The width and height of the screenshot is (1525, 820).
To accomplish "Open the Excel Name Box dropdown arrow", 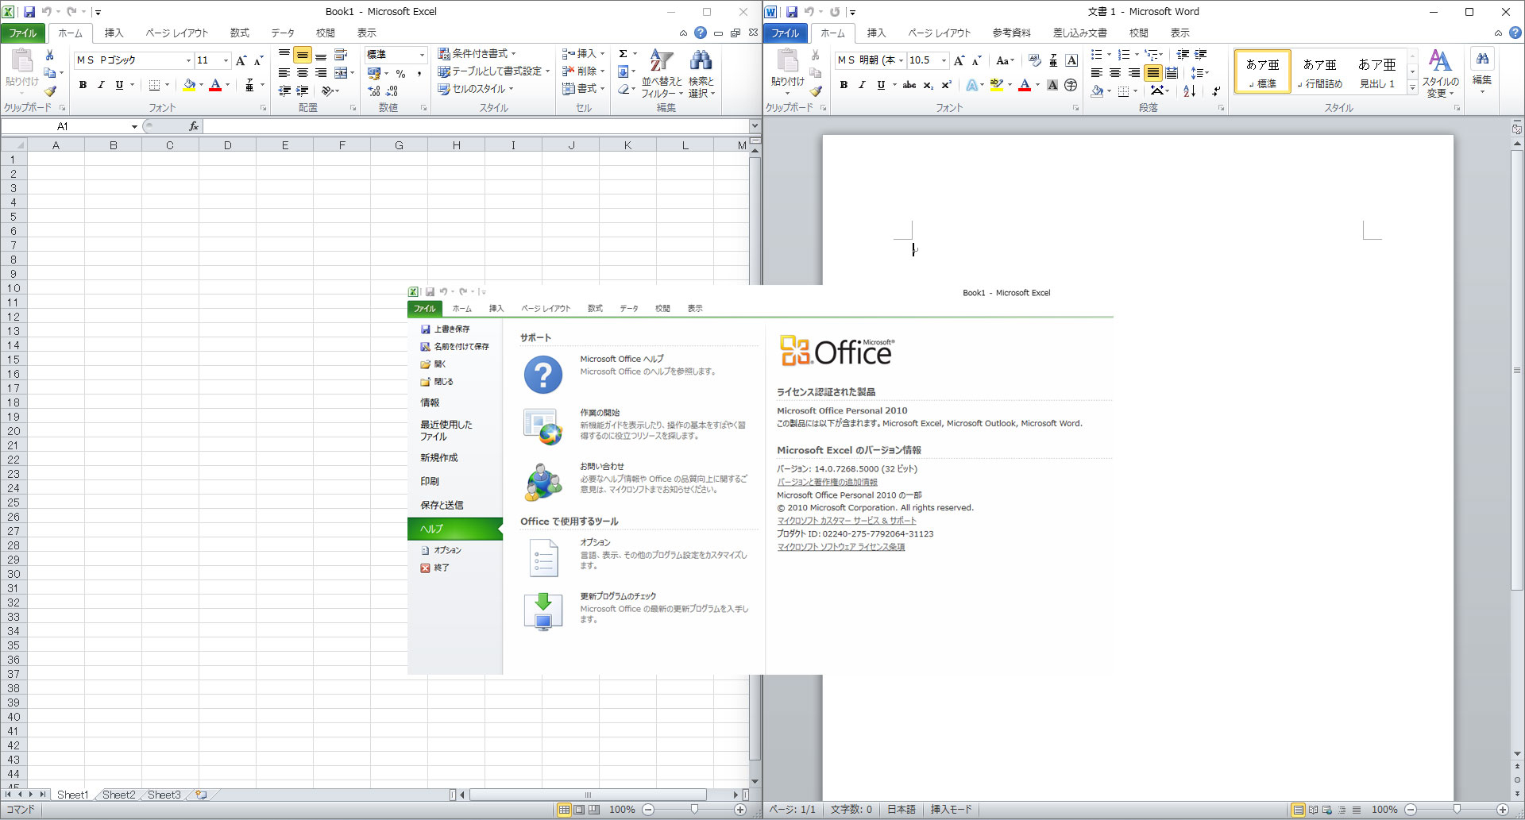I will click(x=134, y=126).
